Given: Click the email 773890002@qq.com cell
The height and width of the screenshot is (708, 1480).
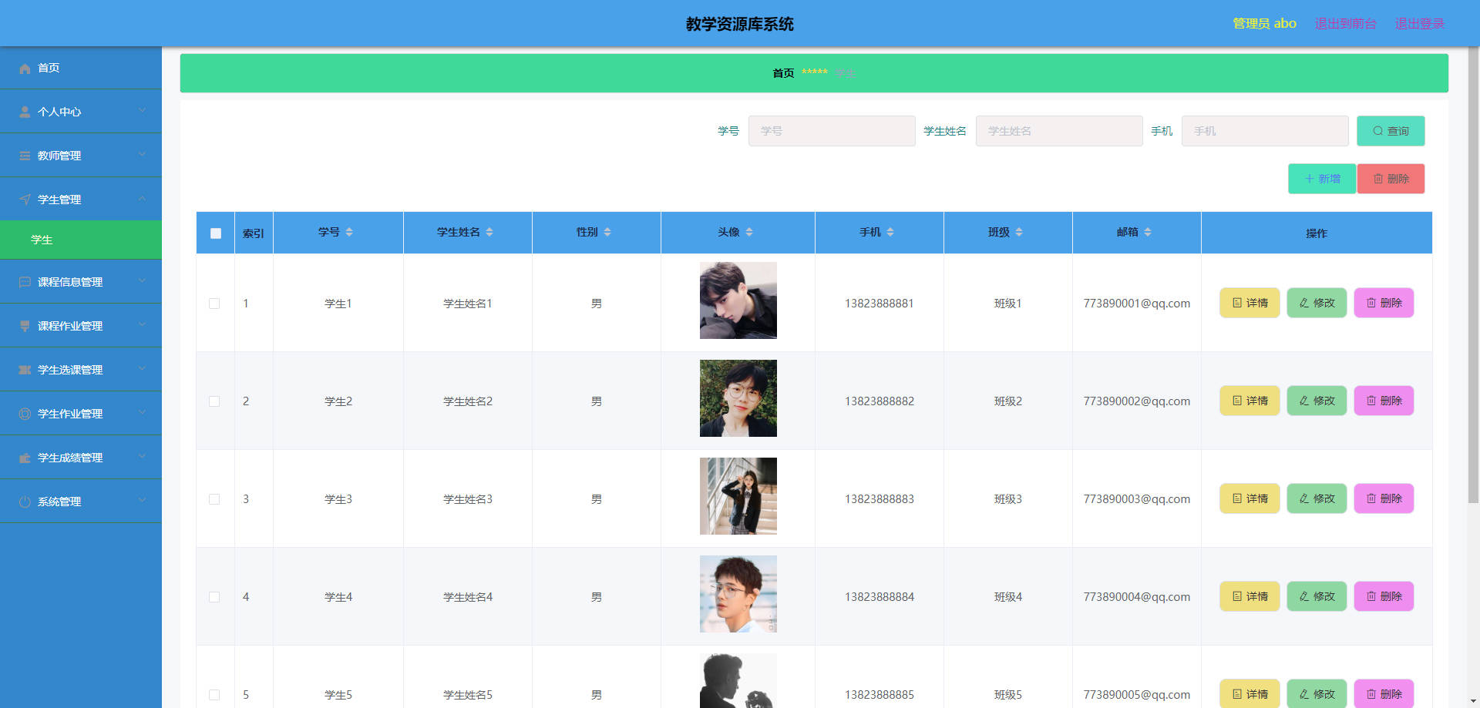Looking at the screenshot, I should [1137, 401].
